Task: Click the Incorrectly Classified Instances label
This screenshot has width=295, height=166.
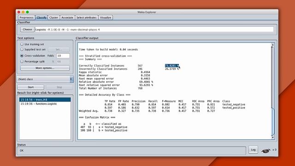Action: click(103, 69)
